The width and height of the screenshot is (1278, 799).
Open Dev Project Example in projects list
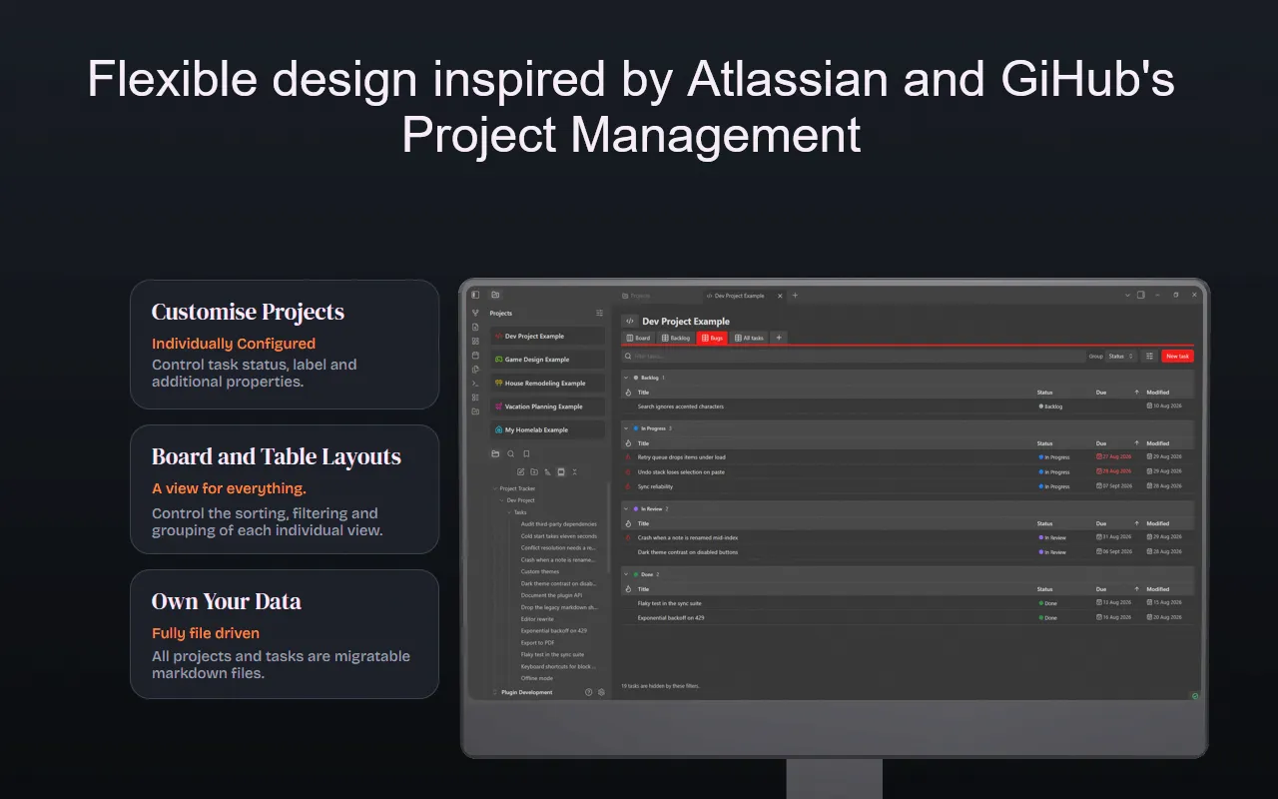tap(547, 337)
